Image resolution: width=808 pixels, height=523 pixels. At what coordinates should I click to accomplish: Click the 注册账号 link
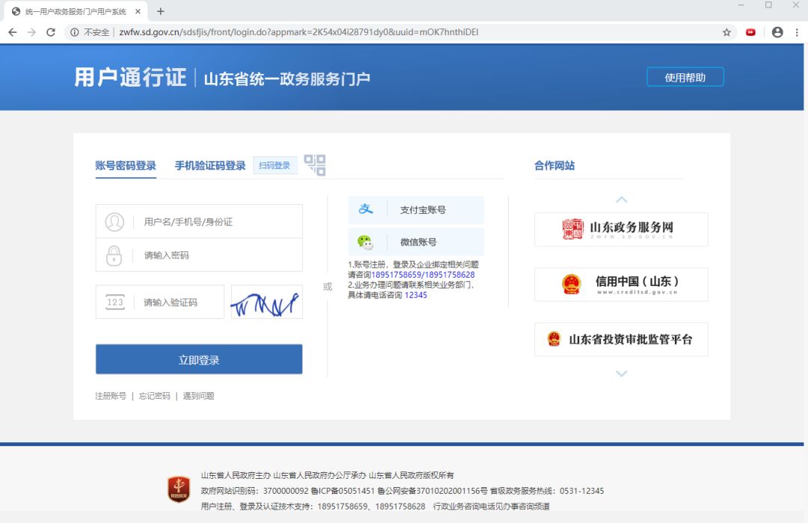tap(111, 396)
